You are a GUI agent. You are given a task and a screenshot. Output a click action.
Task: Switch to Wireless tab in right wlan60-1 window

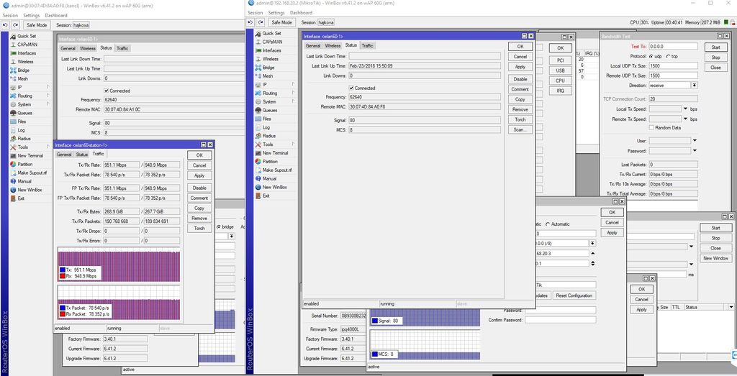pos(333,45)
